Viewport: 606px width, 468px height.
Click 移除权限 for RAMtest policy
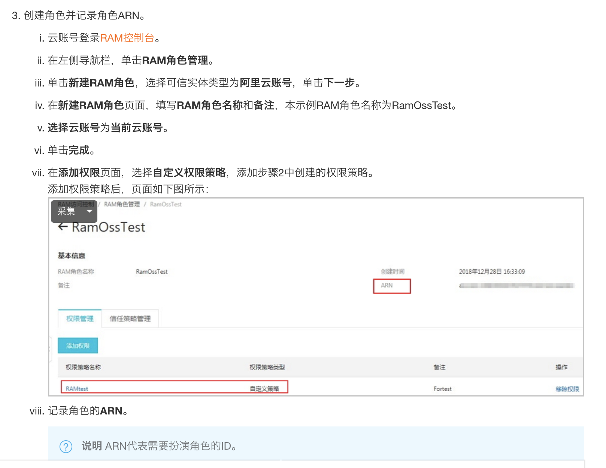coord(567,389)
